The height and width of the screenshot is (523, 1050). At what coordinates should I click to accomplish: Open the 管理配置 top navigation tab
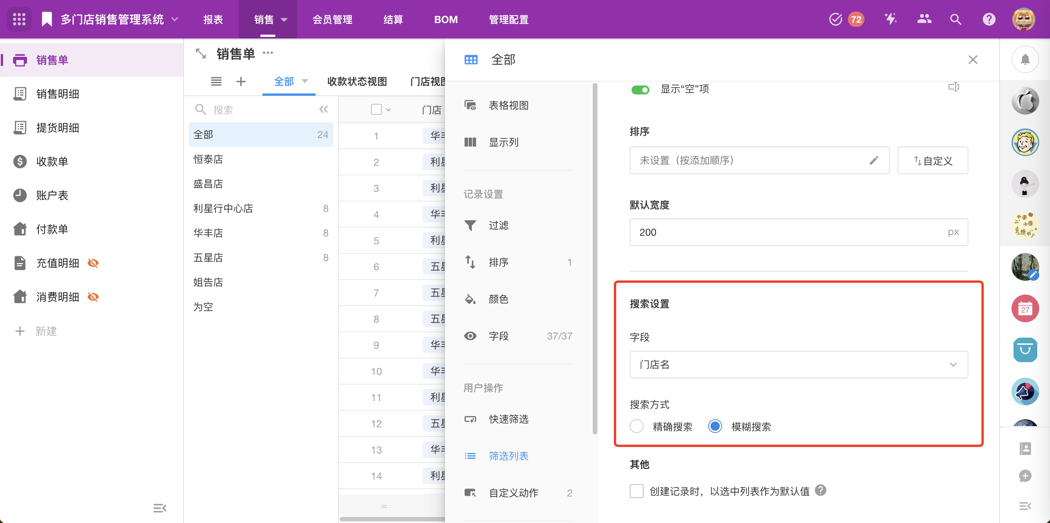[508, 19]
